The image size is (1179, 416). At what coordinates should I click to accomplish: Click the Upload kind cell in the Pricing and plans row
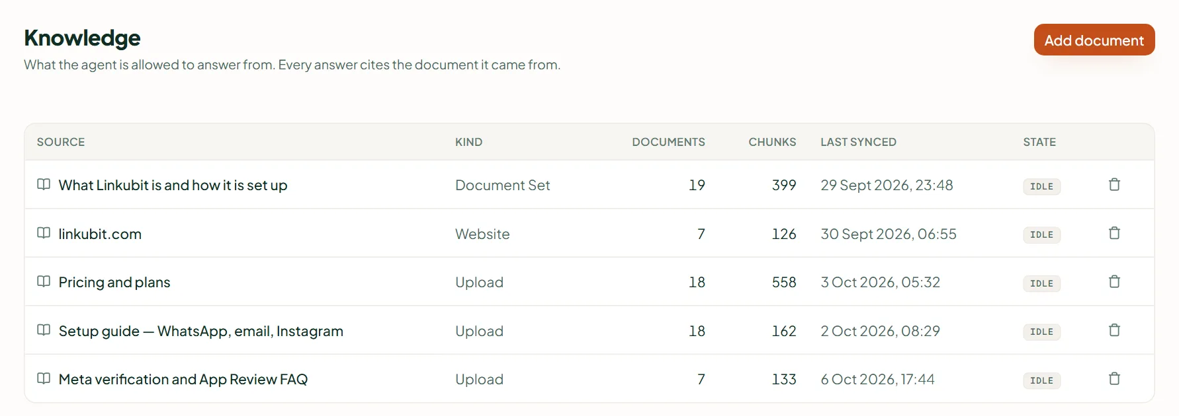[479, 282]
